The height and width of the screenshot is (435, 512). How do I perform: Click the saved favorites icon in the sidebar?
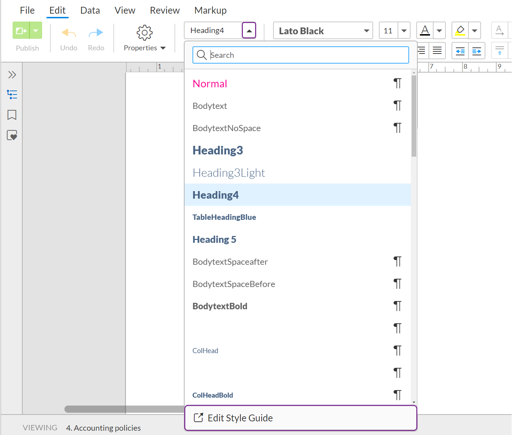[12, 135]
